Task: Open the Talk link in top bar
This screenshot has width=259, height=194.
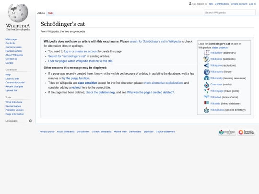Action: pyautogui.click(x=211, y=4)
